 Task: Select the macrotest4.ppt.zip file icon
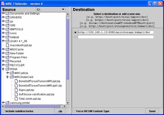7,45
